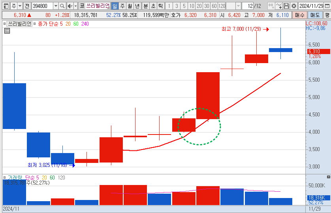The image size is (331, 213).
Task: Switch to 월 monthly period
Action: coord(130,6)
